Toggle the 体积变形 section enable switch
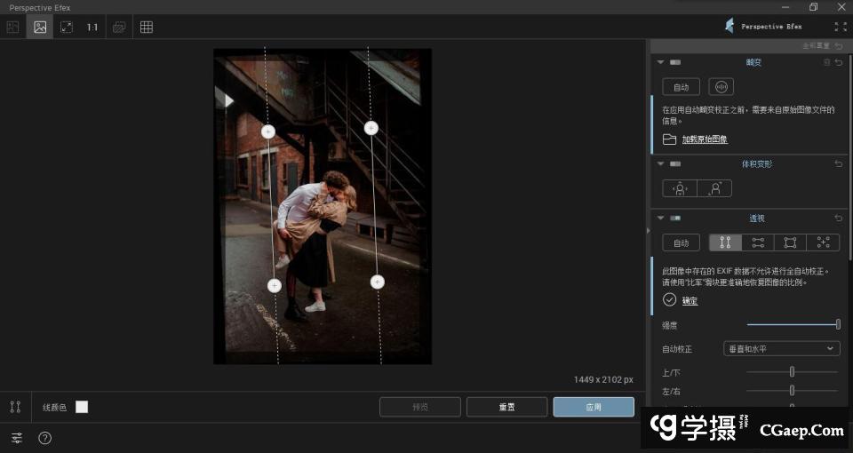853x453 pixels. pos(675,164)
